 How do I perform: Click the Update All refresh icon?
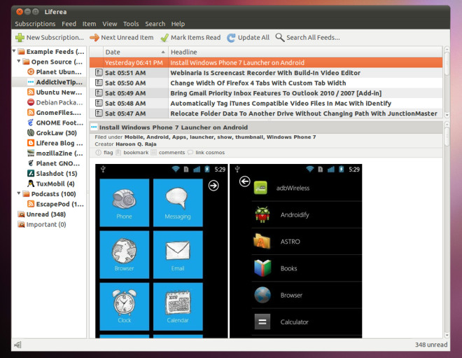(x=231, y=38)
